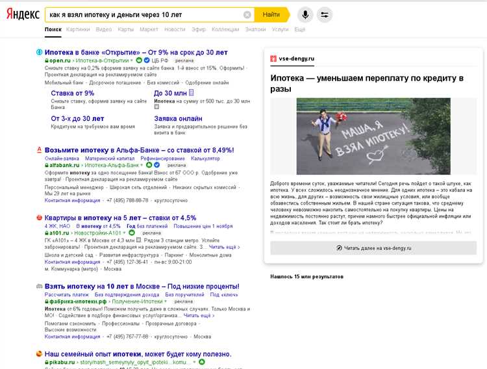Switch to the Картинки tab
487x369 pixels.
pos(78,29)
